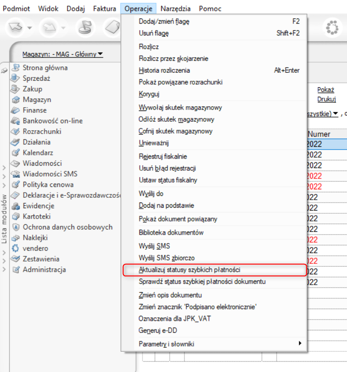
Task: Click the vertical Lista modułów tab
Action: coord(4,219)
